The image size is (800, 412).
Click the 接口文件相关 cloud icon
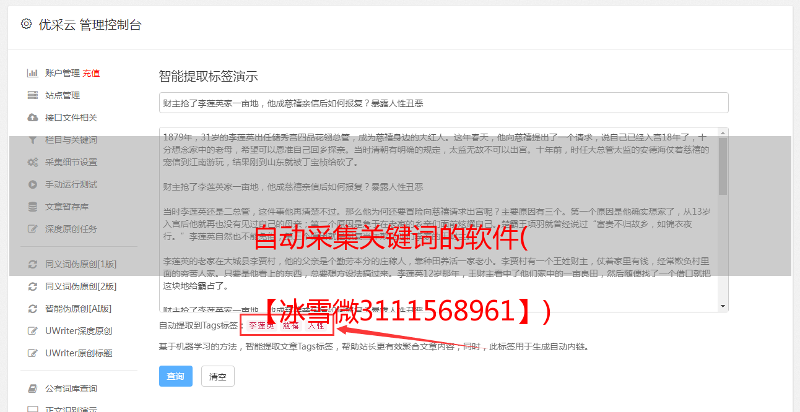(x=33, y=118)
